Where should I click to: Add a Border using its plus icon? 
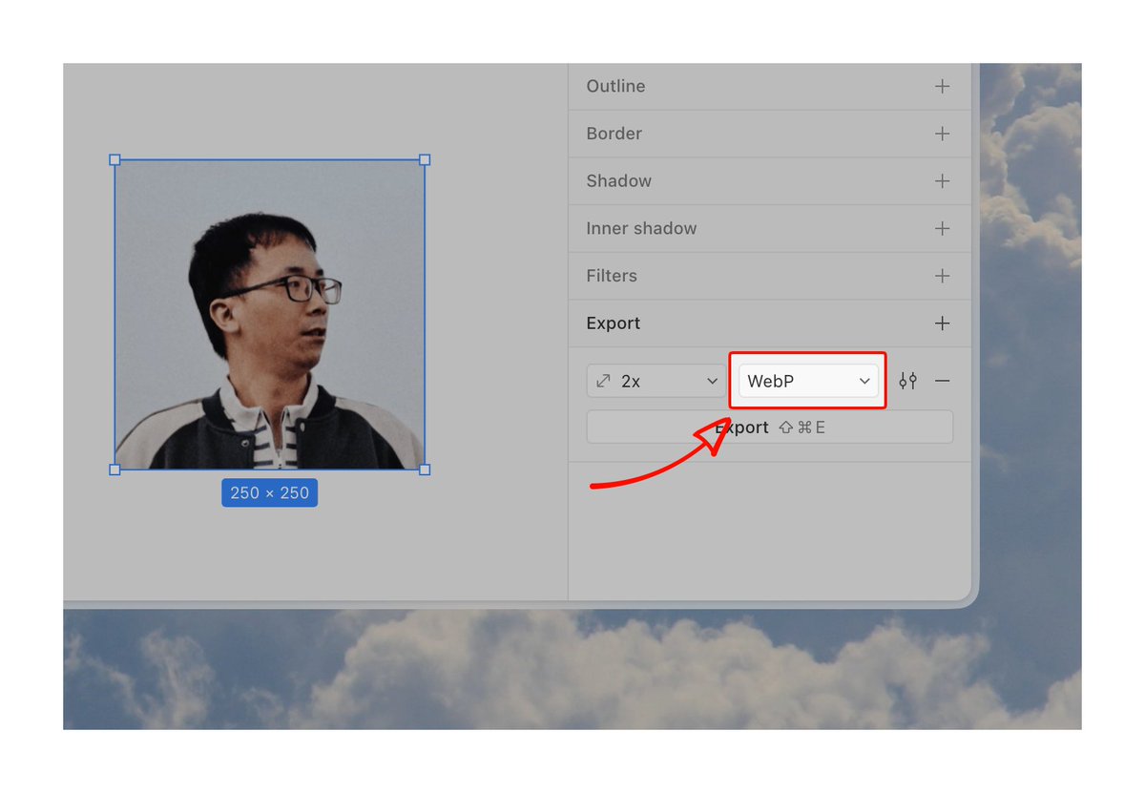942,134
